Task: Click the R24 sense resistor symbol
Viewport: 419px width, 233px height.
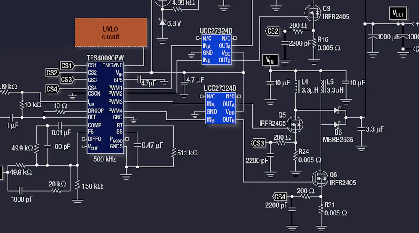Action: click(295, 156)
